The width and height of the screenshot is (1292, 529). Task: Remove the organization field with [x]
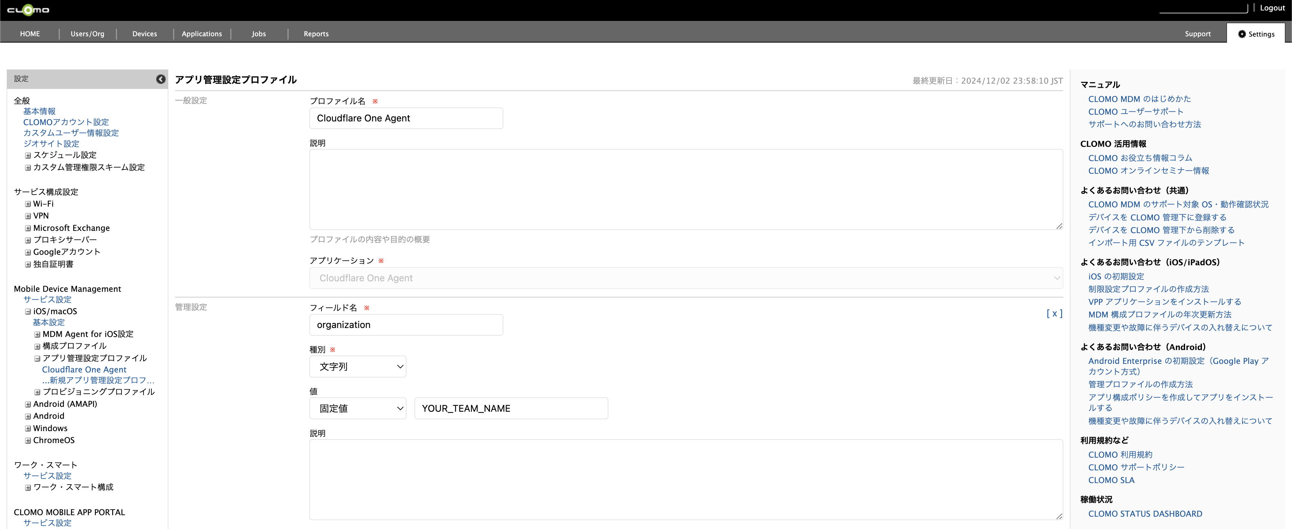tap(1054, 314)
